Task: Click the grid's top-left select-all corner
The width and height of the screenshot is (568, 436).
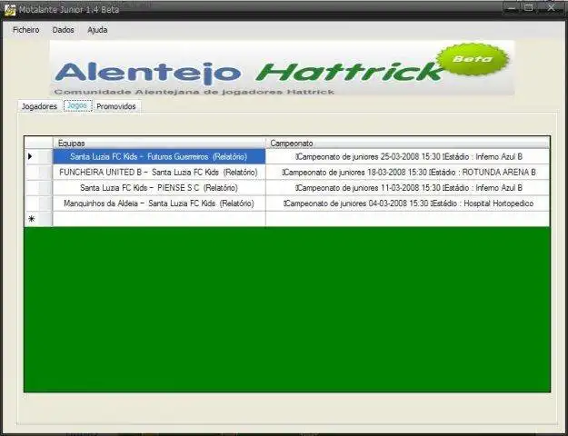Action: tap(38, 143)
